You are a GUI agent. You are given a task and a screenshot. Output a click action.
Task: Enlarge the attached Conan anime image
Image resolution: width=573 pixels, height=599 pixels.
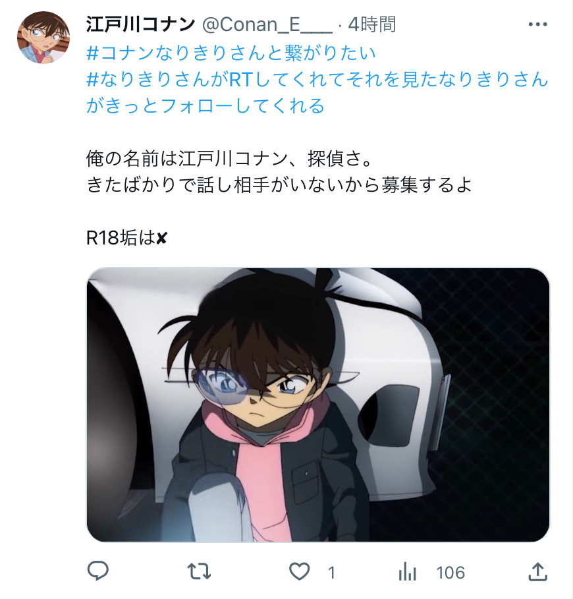coord(318,405)
